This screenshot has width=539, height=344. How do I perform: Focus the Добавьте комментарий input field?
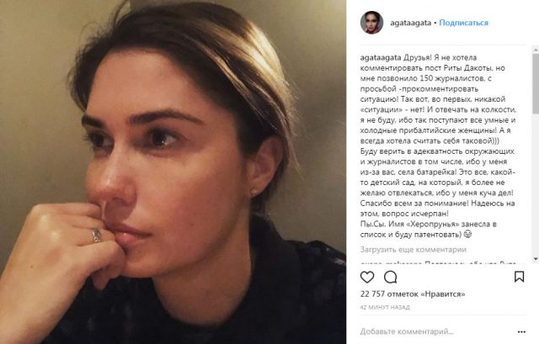pyautogui.click(x=436, y=331)
